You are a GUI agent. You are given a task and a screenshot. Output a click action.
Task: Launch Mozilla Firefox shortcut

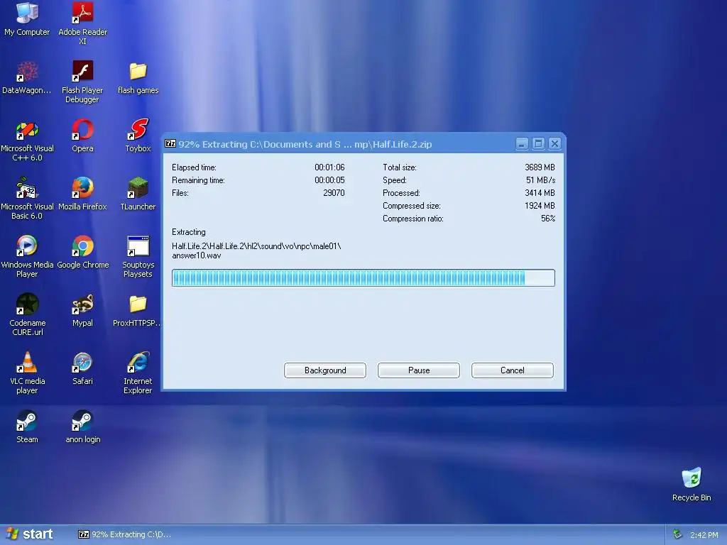pos(82,194)
